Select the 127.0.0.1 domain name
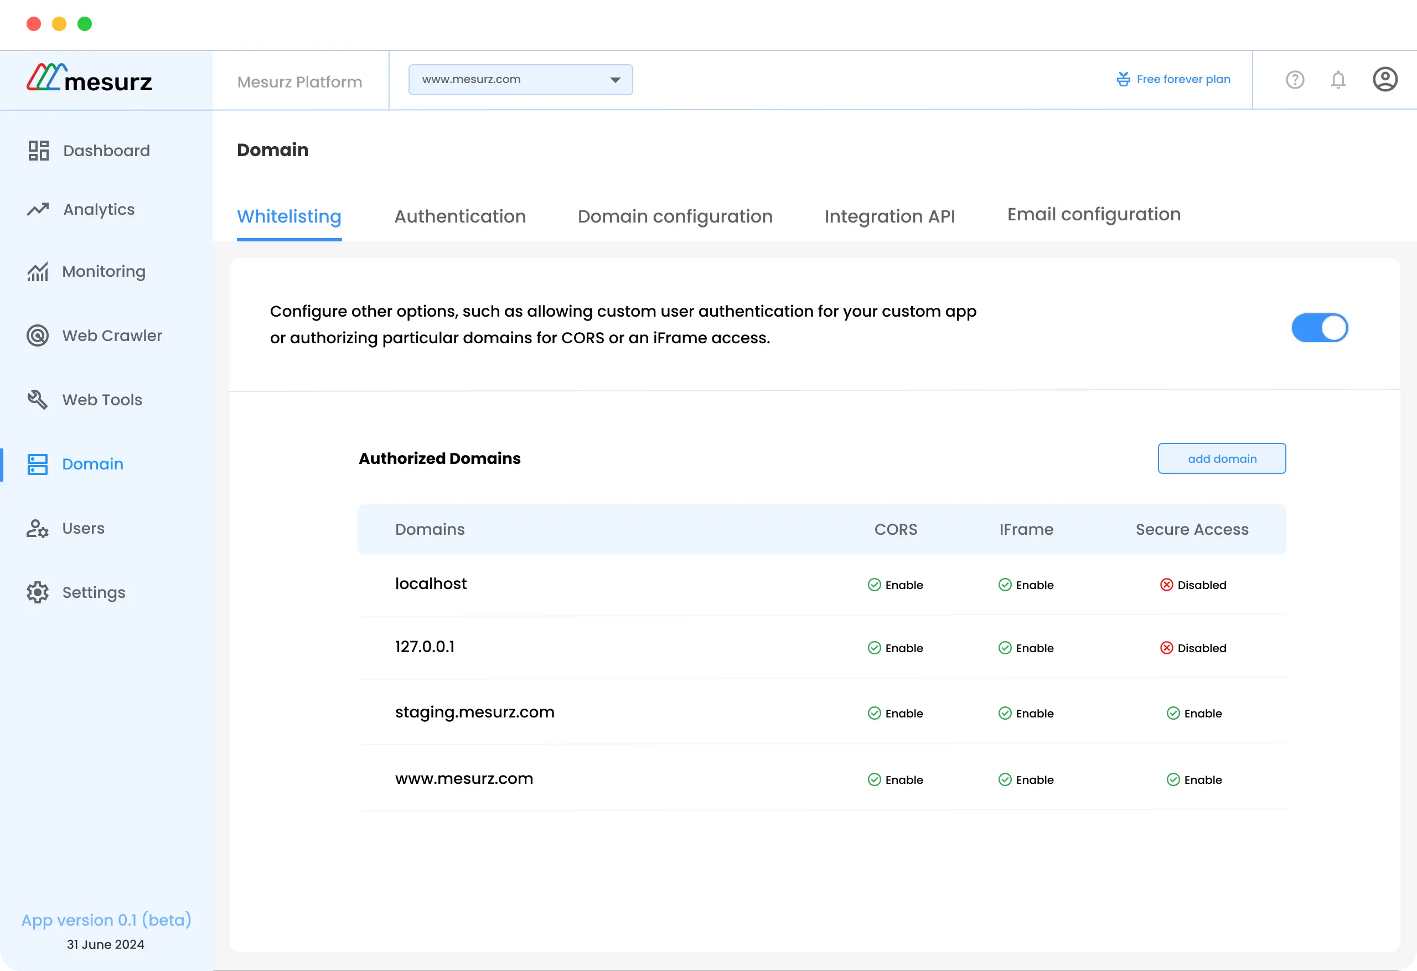The image size is (1417, 971). 425,647
